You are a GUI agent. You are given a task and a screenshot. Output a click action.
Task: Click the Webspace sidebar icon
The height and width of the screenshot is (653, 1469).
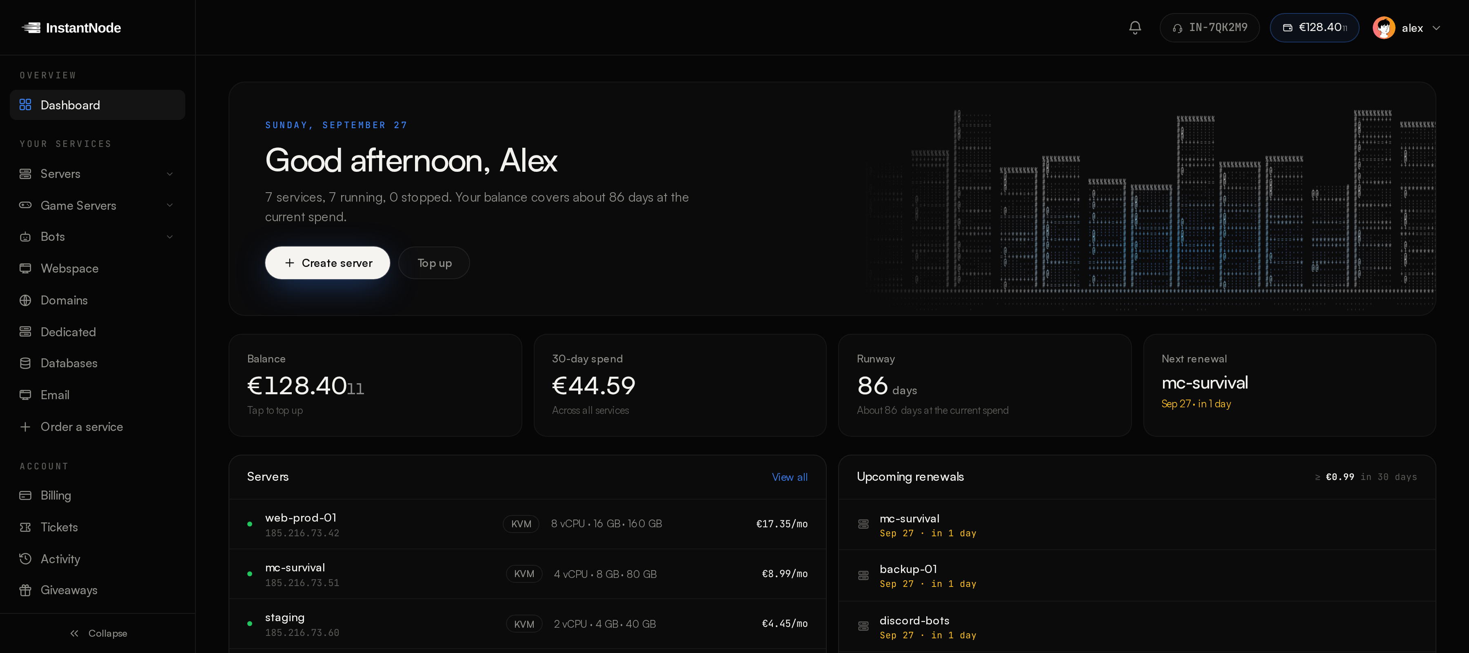[25, 268]
